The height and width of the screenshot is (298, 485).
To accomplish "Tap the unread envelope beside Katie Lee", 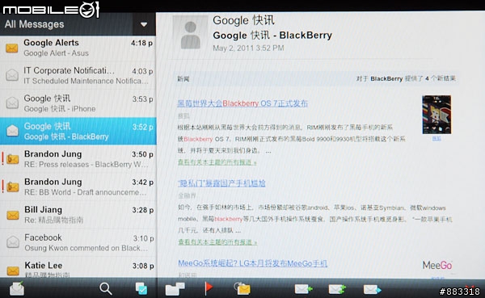I will [13, 271].
